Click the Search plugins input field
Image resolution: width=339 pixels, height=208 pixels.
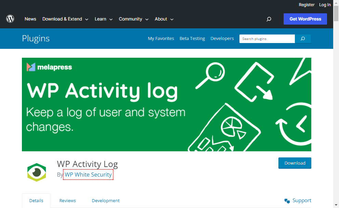[x=267, y=39]
